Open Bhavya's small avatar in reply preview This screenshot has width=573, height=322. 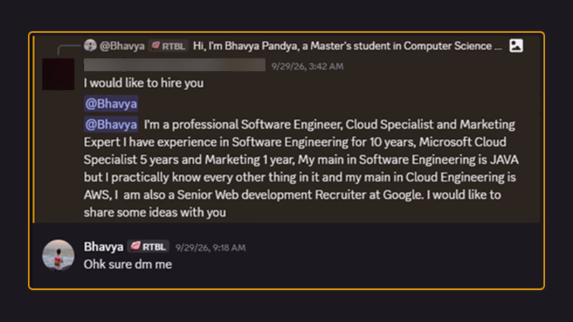(x=90, y=46)
